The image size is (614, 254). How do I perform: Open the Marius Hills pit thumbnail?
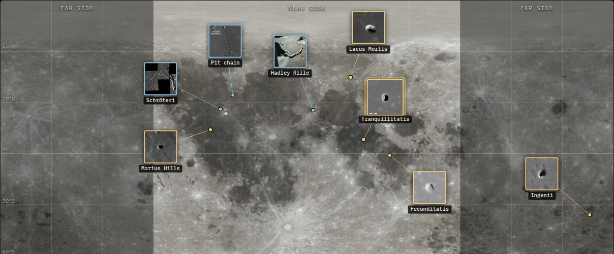[161, 147]
